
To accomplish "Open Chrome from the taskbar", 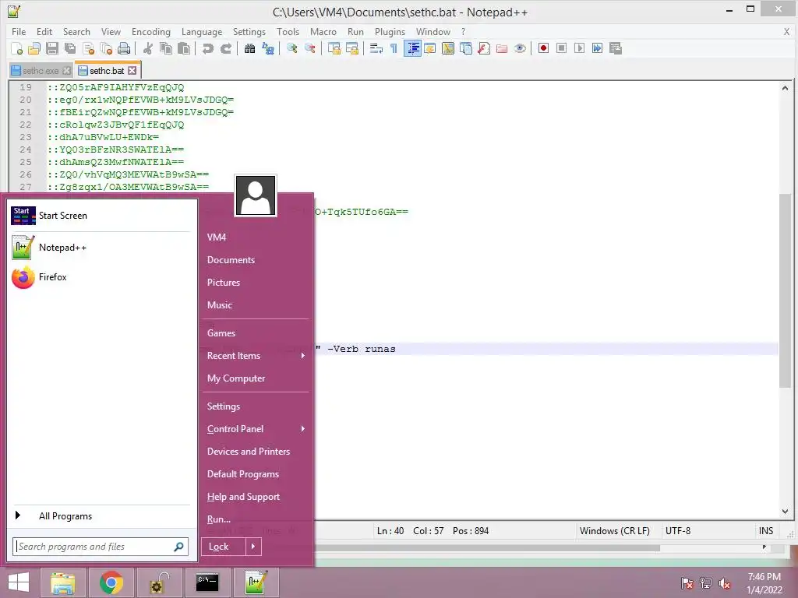I will [111, 582].
